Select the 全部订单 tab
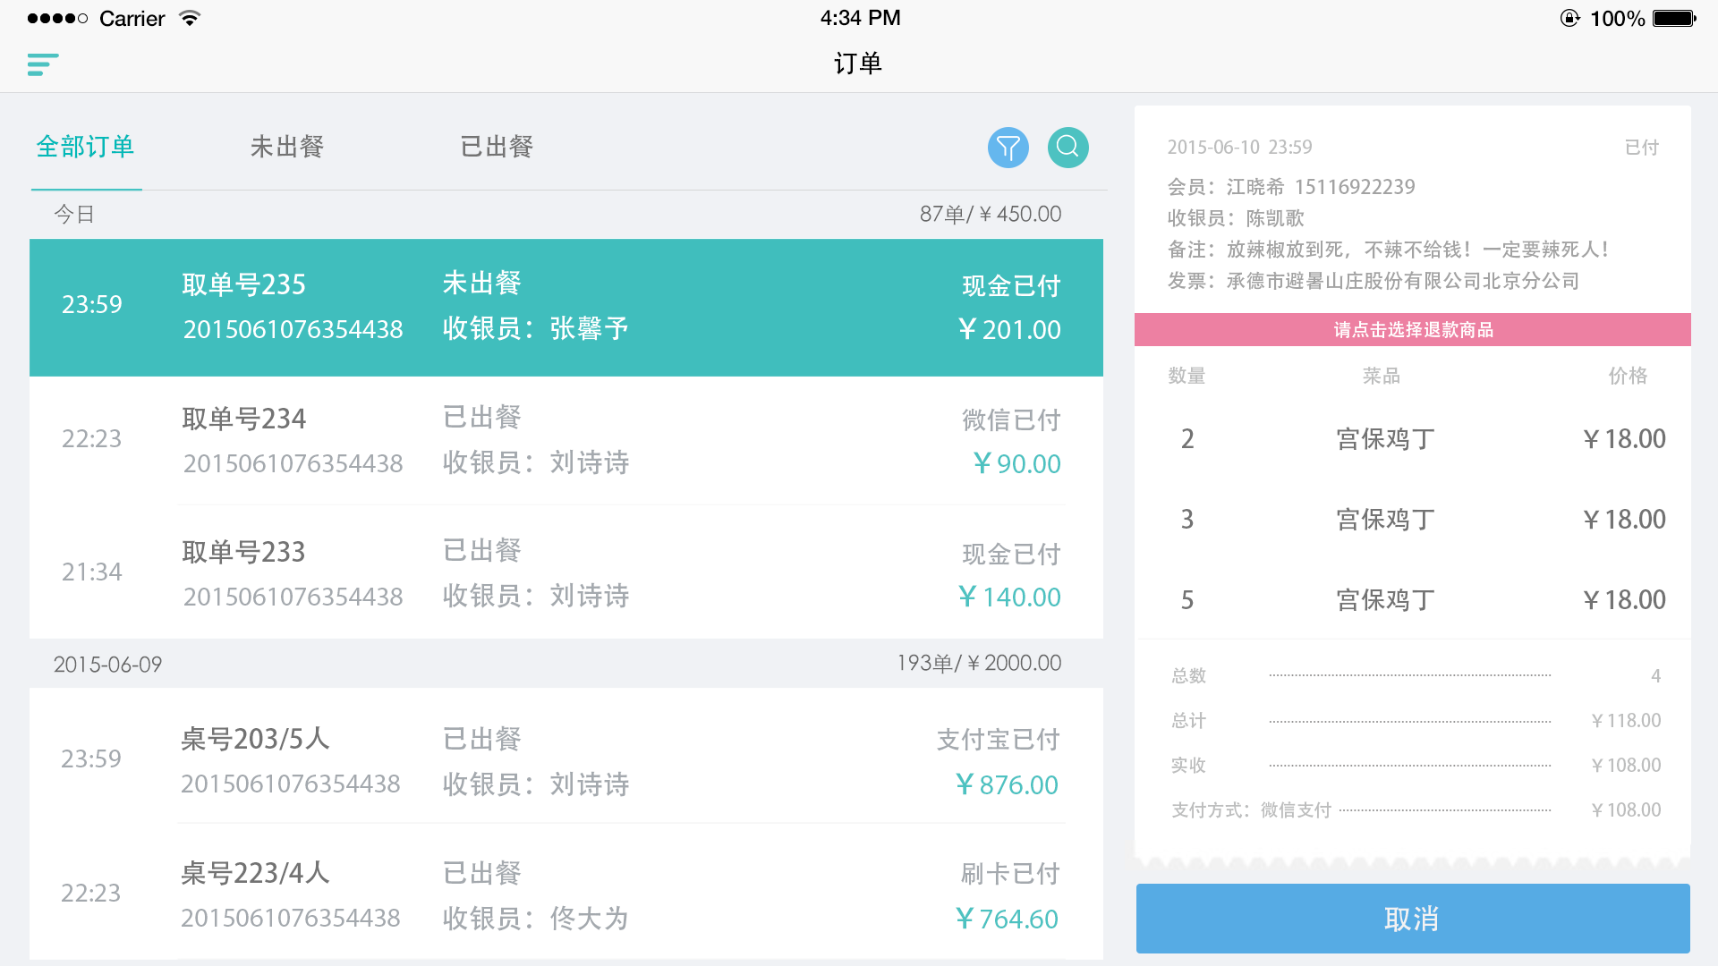The width and height of the screenshot is (1718, 966). click(x=86, y=147)
